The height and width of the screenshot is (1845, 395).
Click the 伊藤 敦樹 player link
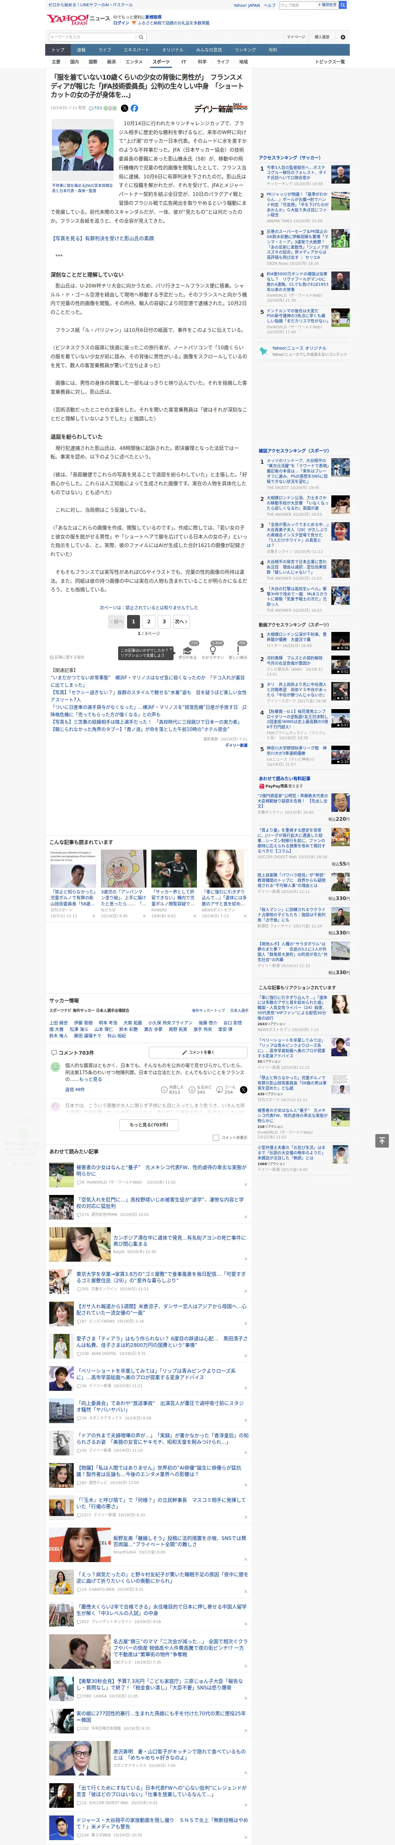coord(83,1023)
